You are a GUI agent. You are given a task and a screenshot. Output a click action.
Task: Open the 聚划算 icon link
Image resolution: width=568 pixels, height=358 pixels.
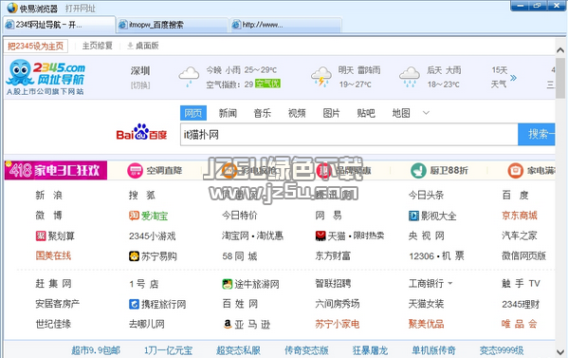click(x=41, y=236)
